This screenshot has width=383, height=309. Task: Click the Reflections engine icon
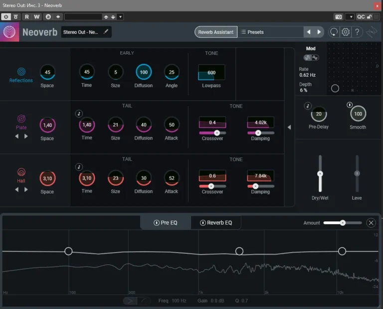click(21, 71)
